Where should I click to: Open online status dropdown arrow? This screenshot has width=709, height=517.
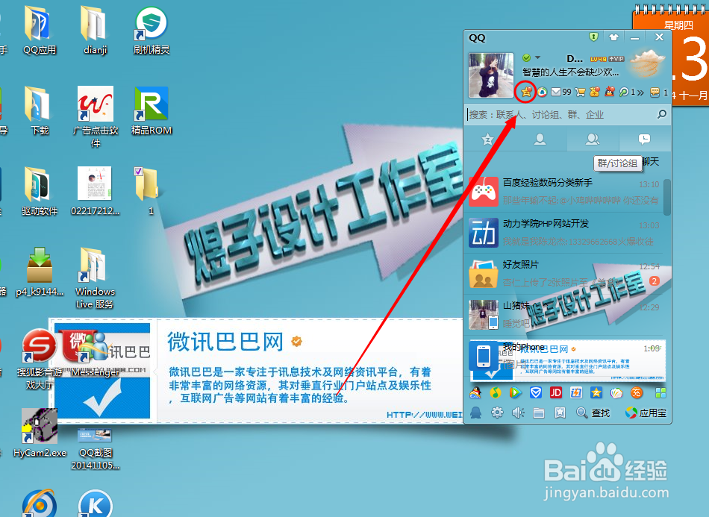coord(537,57)
